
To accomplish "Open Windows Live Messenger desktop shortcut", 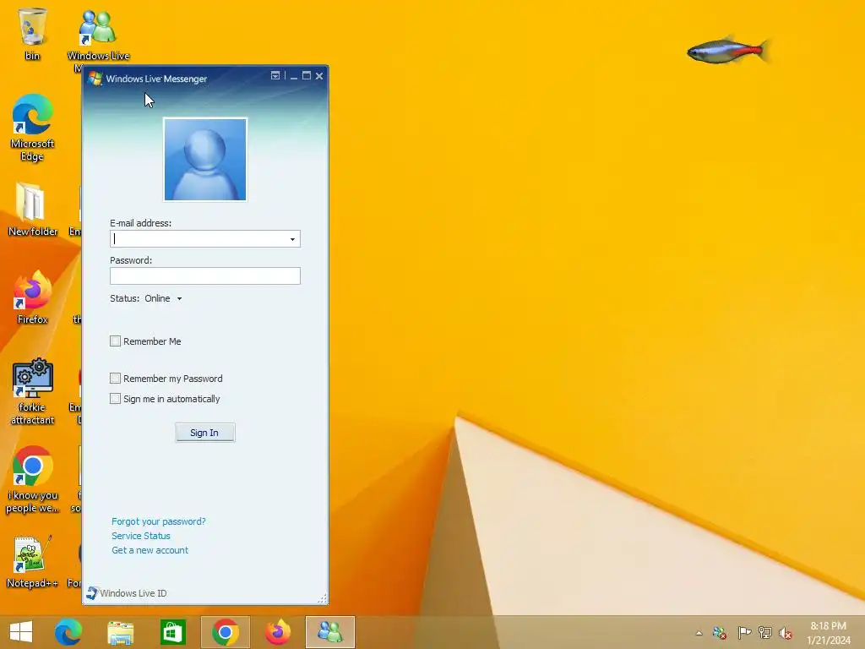I will [x=98, y=33].
